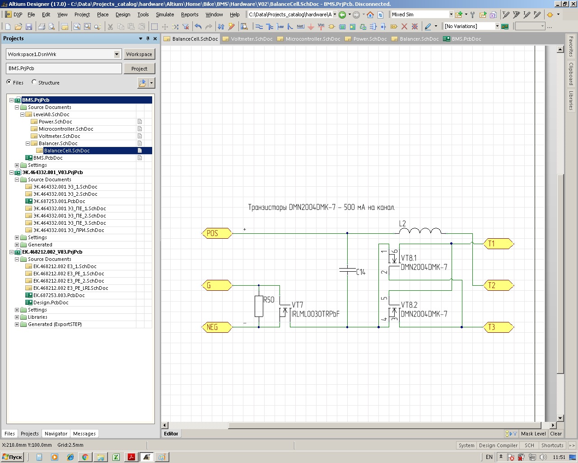Click the VCC power port icon
The width and height of the screenshot is (578, 463).
[x=321, y=27]
